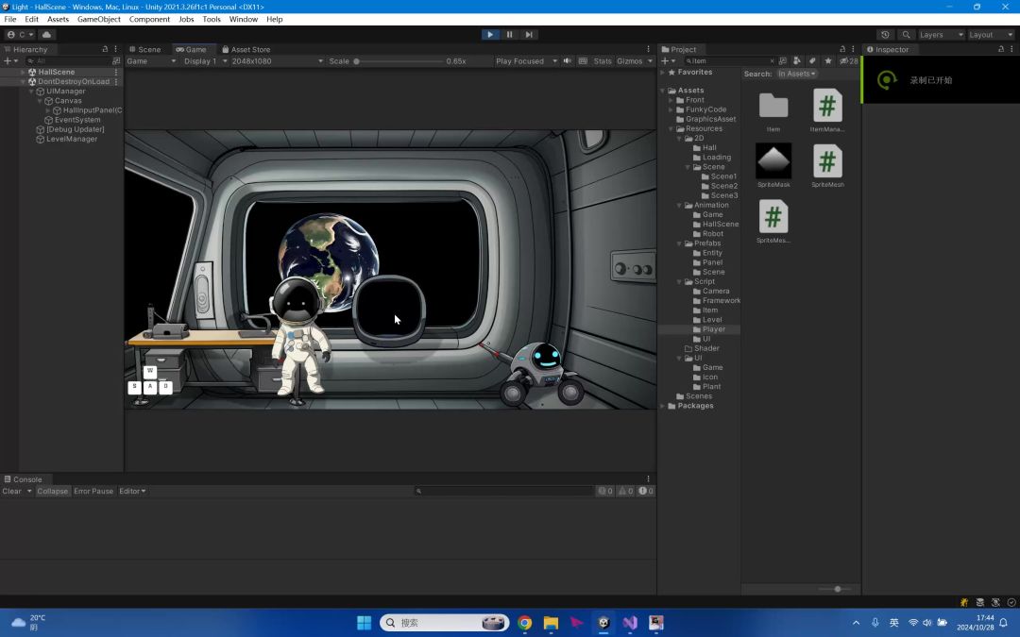The image size is (1020, 637).
Task: Click the global search magnifier icon
Action: pos(906,35)
